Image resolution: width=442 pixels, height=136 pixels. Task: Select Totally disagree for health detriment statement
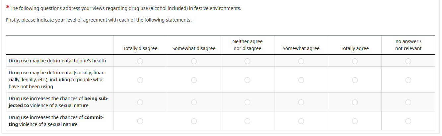[x=140, y=61]
